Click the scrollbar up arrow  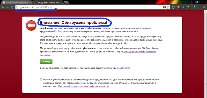tap(206, 12)
